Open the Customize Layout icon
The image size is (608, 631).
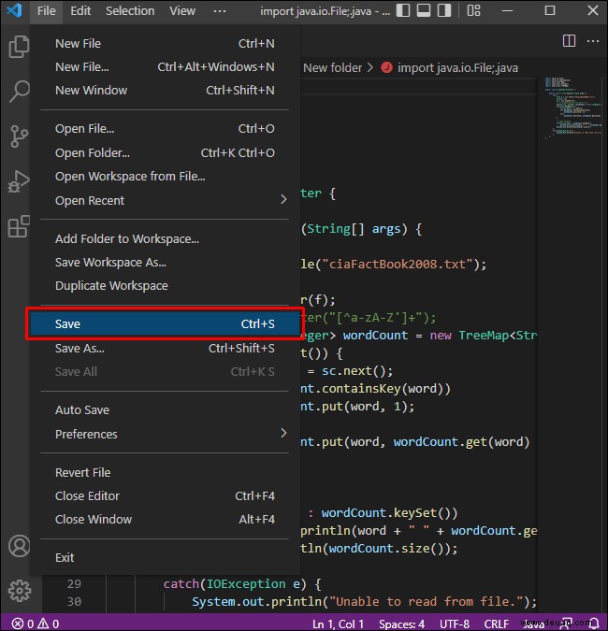click(x=473, y=10)
